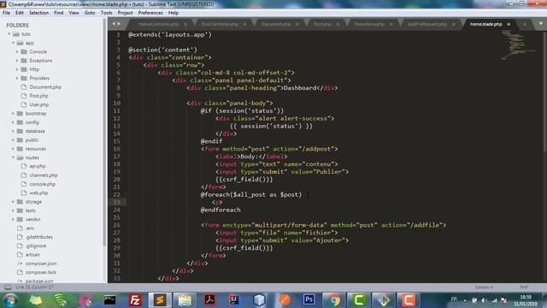This screenshot has height=308, width=547.
Task: Close the PostController.php tab
Action: pyautogui.click(x=244, y=24)
